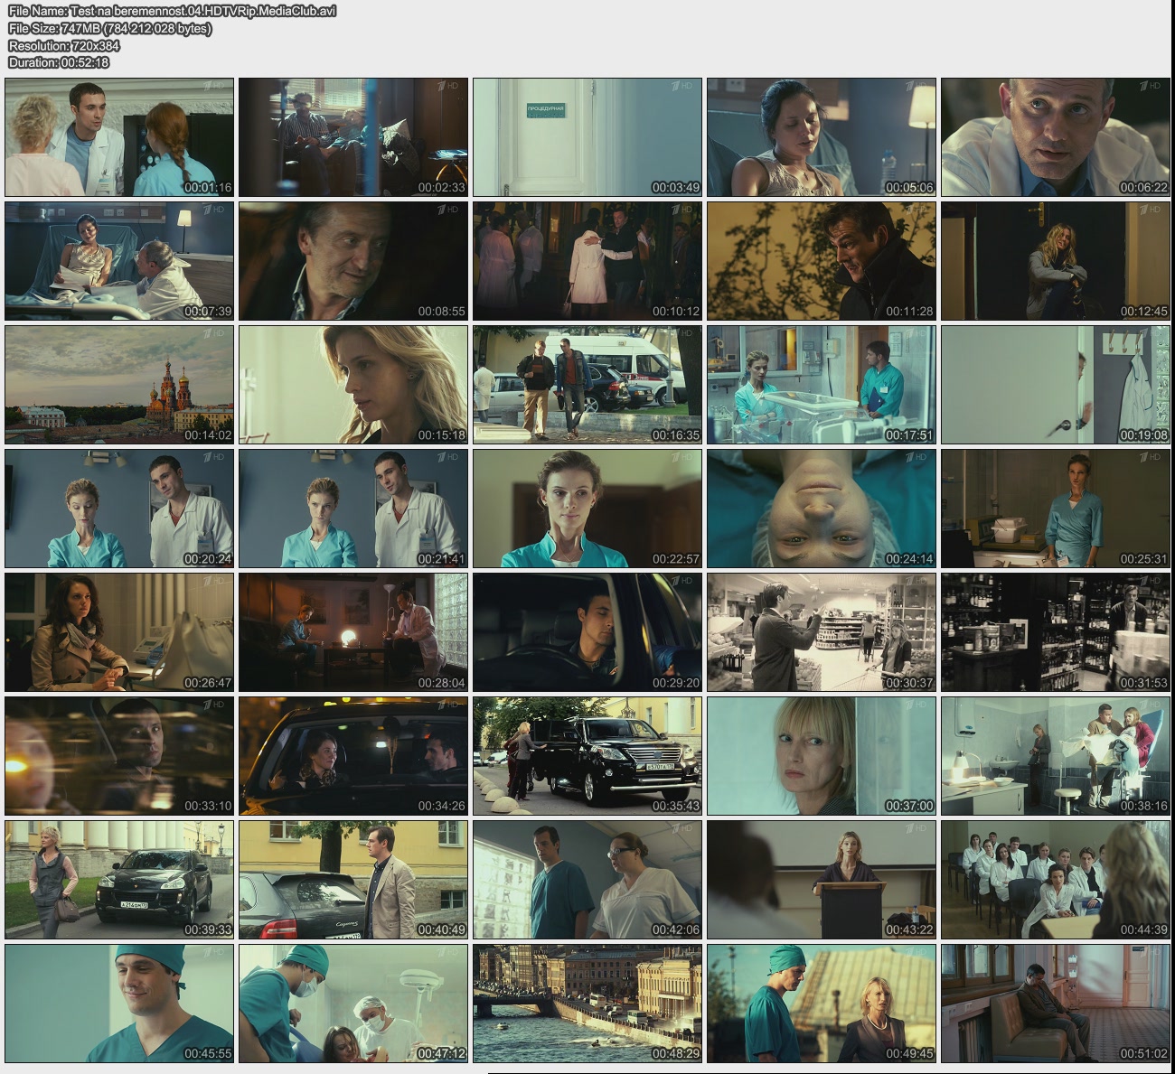This screenshot has width=1175, height=1074.
Task: Select the door sign frame at 00:03:49
Action: (587, 137)
